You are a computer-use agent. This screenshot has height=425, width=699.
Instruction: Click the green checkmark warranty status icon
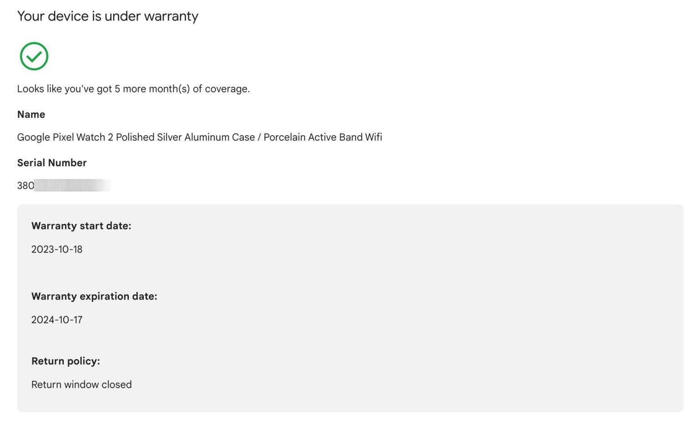point(34,56)
